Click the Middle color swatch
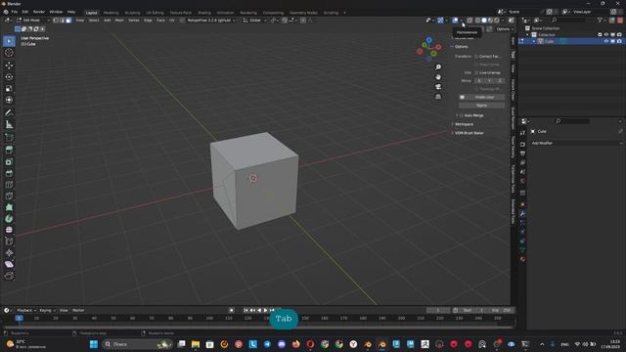This screenshot has width=626, height=352. [462, 97]
